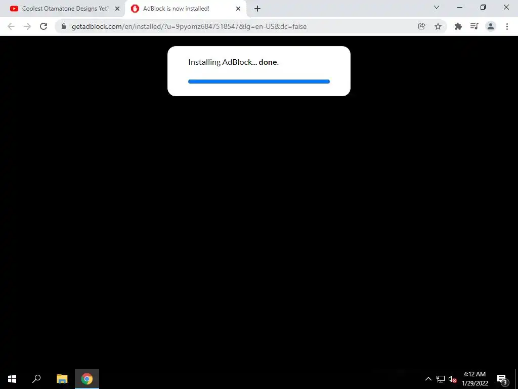Open the Extensions puzzle menu
This screenshot has width=518, height=389.
click(458, 26)
